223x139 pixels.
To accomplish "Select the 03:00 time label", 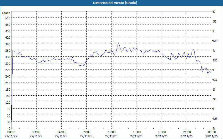I will (36, 132).
